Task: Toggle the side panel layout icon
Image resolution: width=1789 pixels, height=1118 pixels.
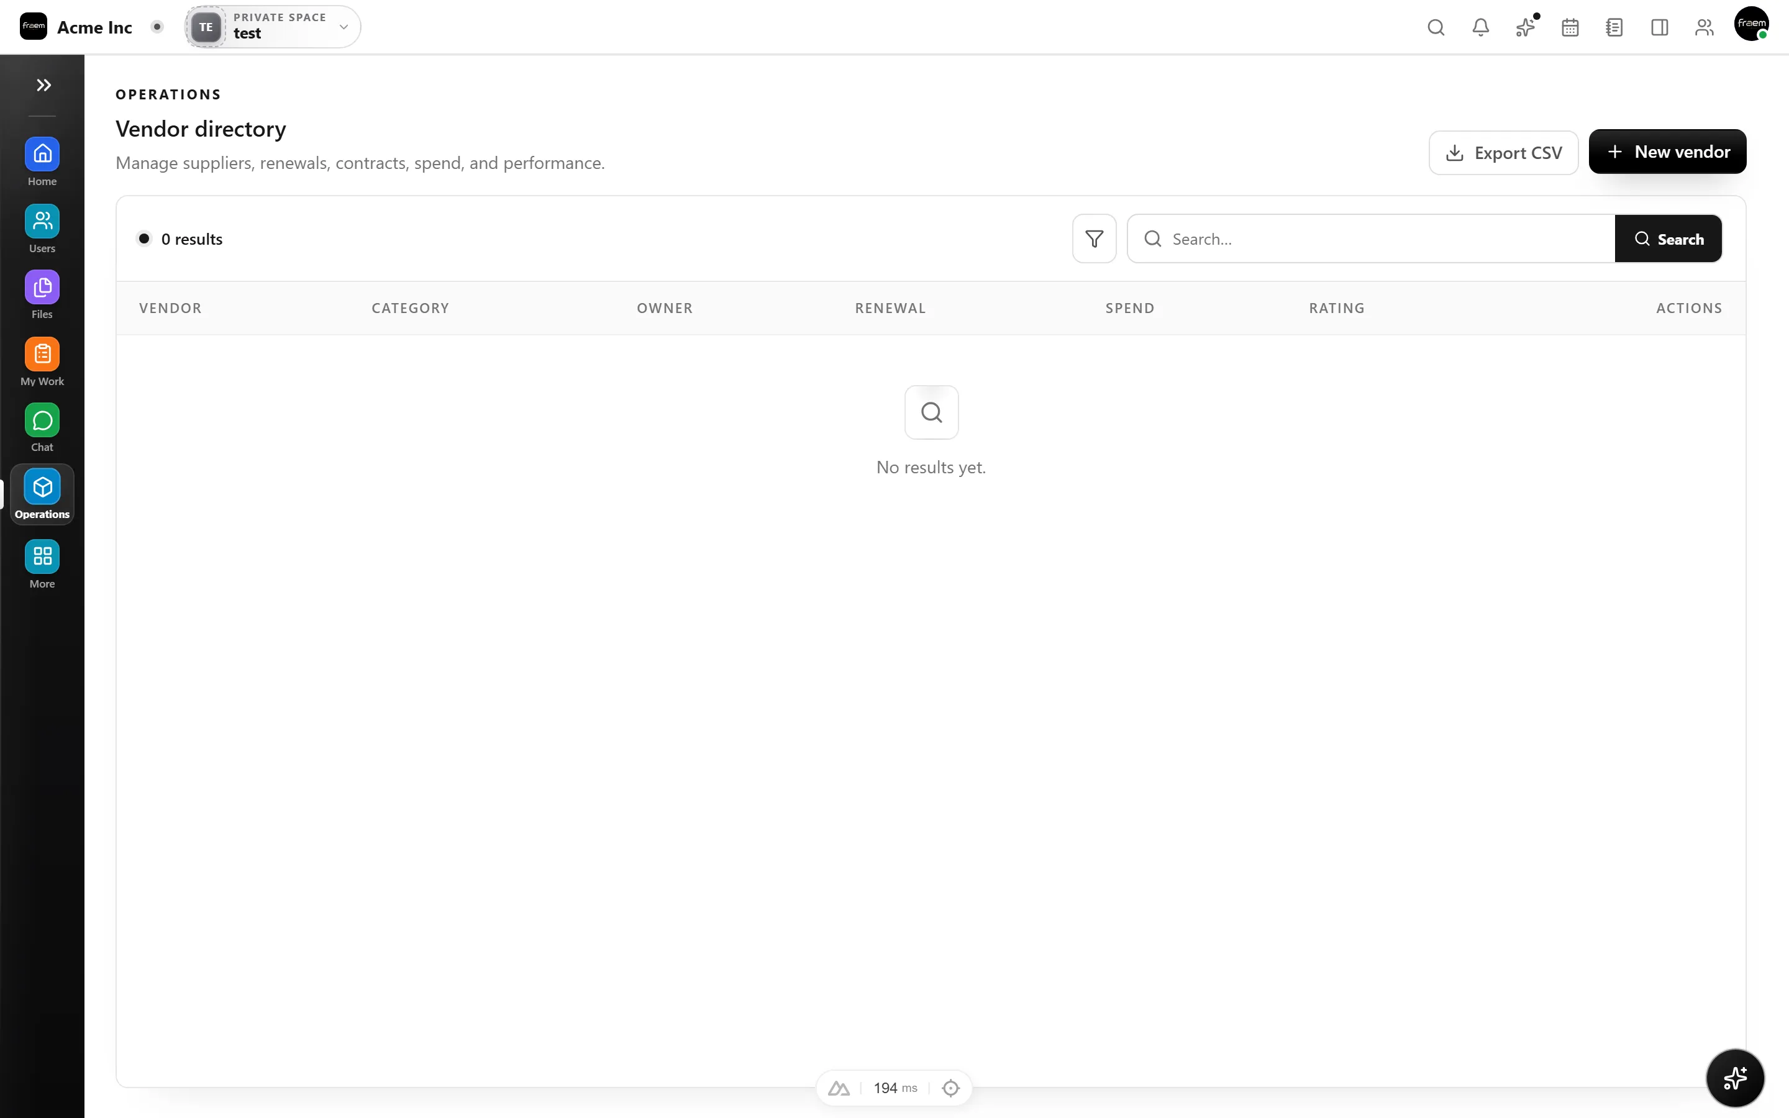Action: pyautogui.click(x=1660, y=27)
